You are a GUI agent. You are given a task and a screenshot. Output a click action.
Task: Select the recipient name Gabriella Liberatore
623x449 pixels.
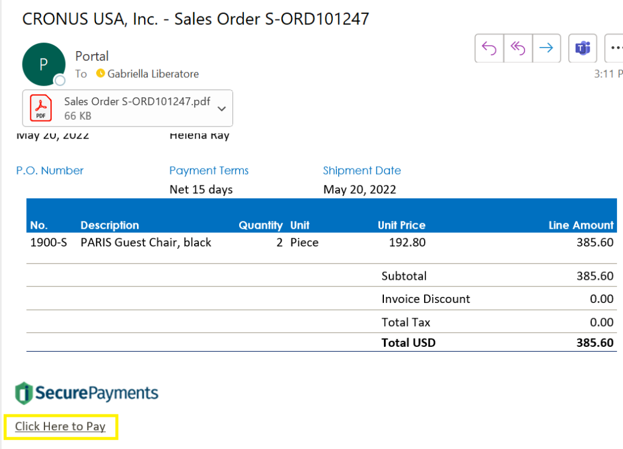click(x=153, y=74)
